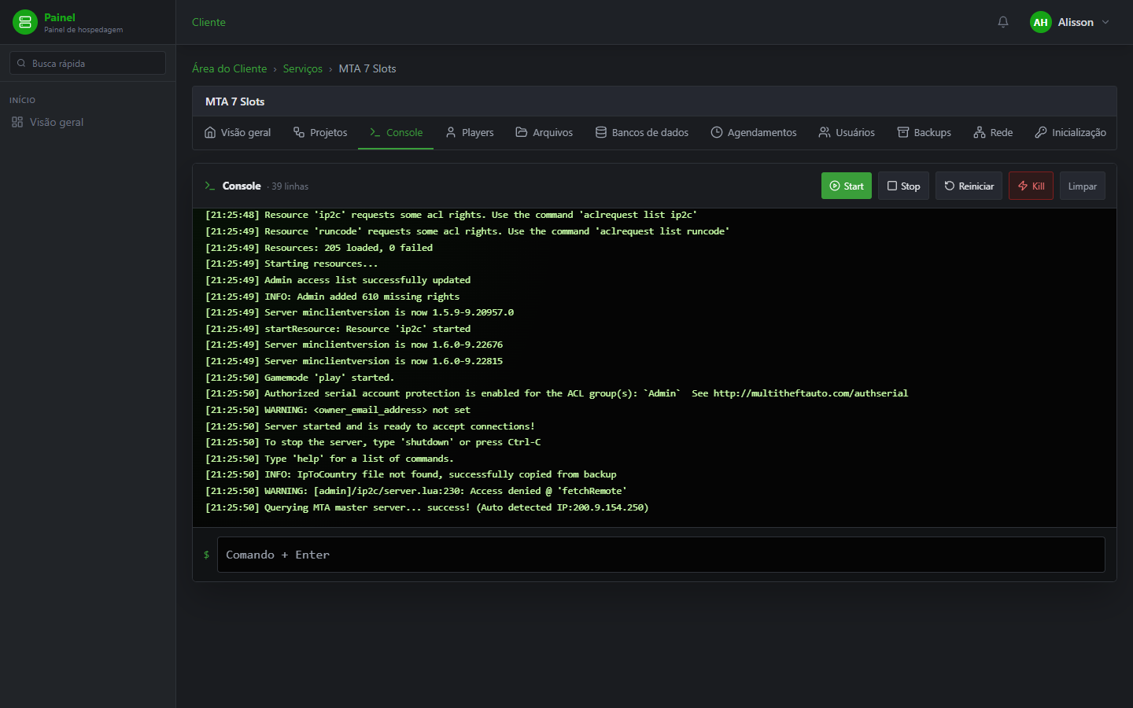The height and width of the screenshot is (708, 1133).
Task: Click the person icon on Players tab
Action: pyautogui.click(x=451, y=132)
